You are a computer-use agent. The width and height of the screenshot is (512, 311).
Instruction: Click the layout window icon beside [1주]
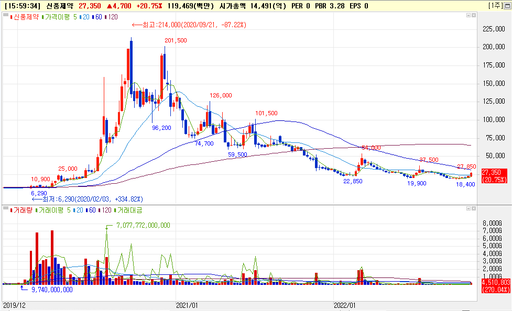[507, 6]
